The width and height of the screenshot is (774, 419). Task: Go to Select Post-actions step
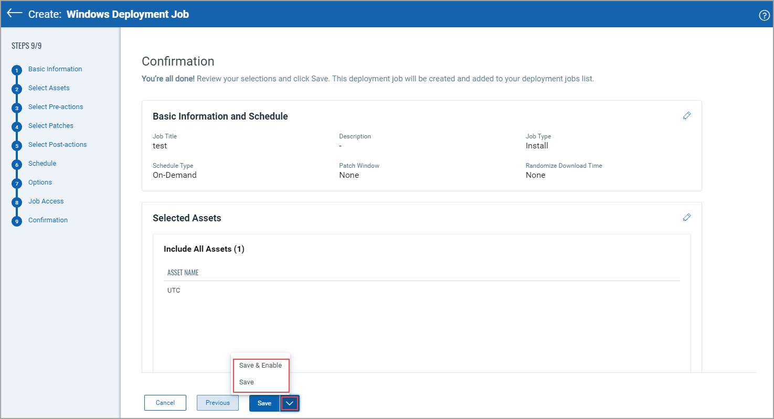[x=58, y=145]
